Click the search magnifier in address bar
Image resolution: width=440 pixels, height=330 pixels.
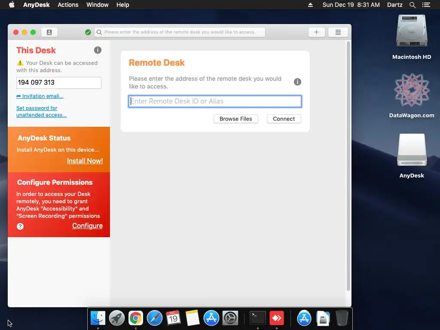pyautogui.click(x=99, y=32)
